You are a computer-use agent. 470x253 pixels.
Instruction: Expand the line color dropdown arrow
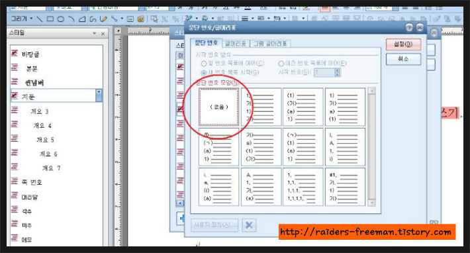(x=197, y=19)
